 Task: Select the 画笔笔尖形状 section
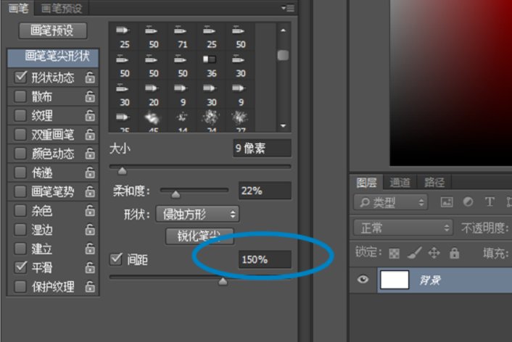(x=53, y=57)
